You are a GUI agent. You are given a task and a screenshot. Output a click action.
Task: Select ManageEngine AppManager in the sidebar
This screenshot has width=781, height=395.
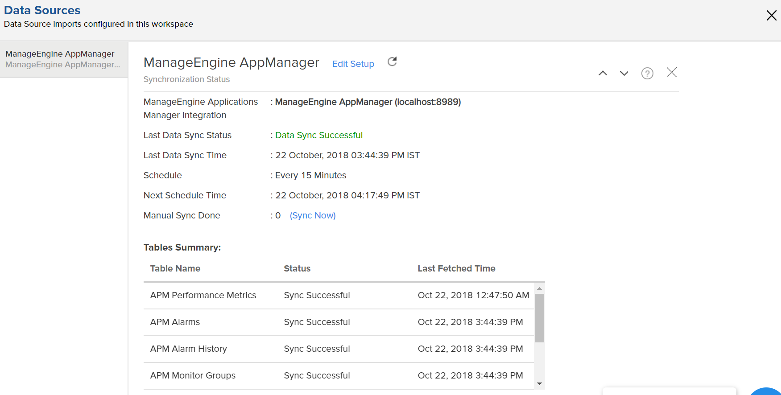point(64,59)
